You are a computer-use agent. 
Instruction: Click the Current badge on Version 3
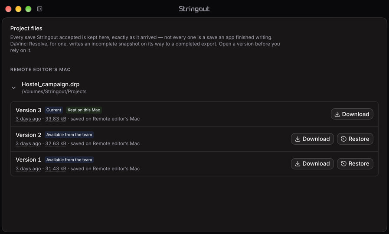(x=54, y=110)
